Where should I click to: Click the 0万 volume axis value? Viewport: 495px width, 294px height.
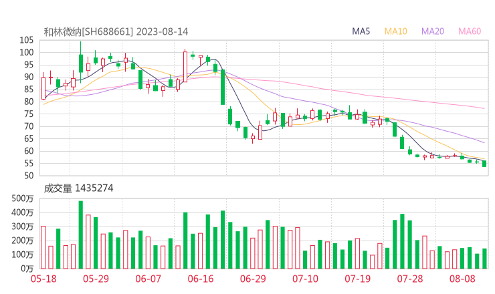(27, 269)
